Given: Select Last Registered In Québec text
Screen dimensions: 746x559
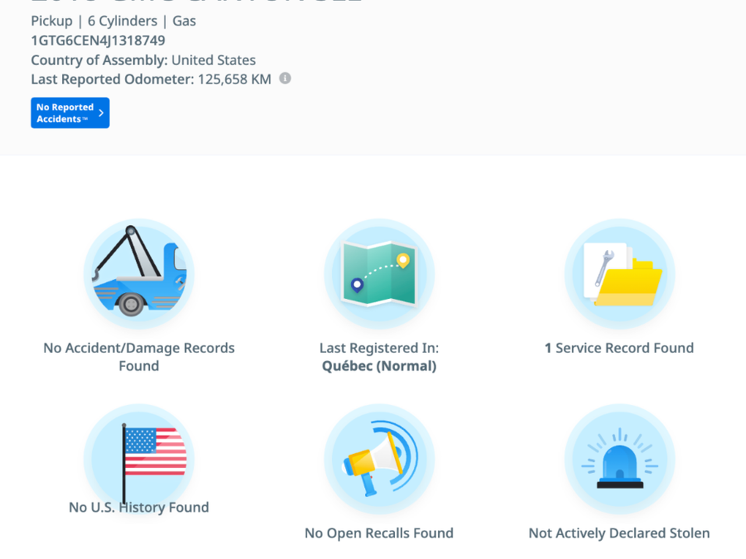Looking at the screenshot, I should coord(379,348).
